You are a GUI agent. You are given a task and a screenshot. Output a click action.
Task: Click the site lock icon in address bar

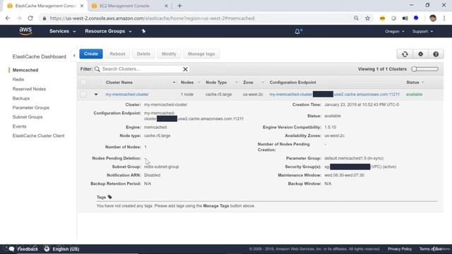click(44, 18)
